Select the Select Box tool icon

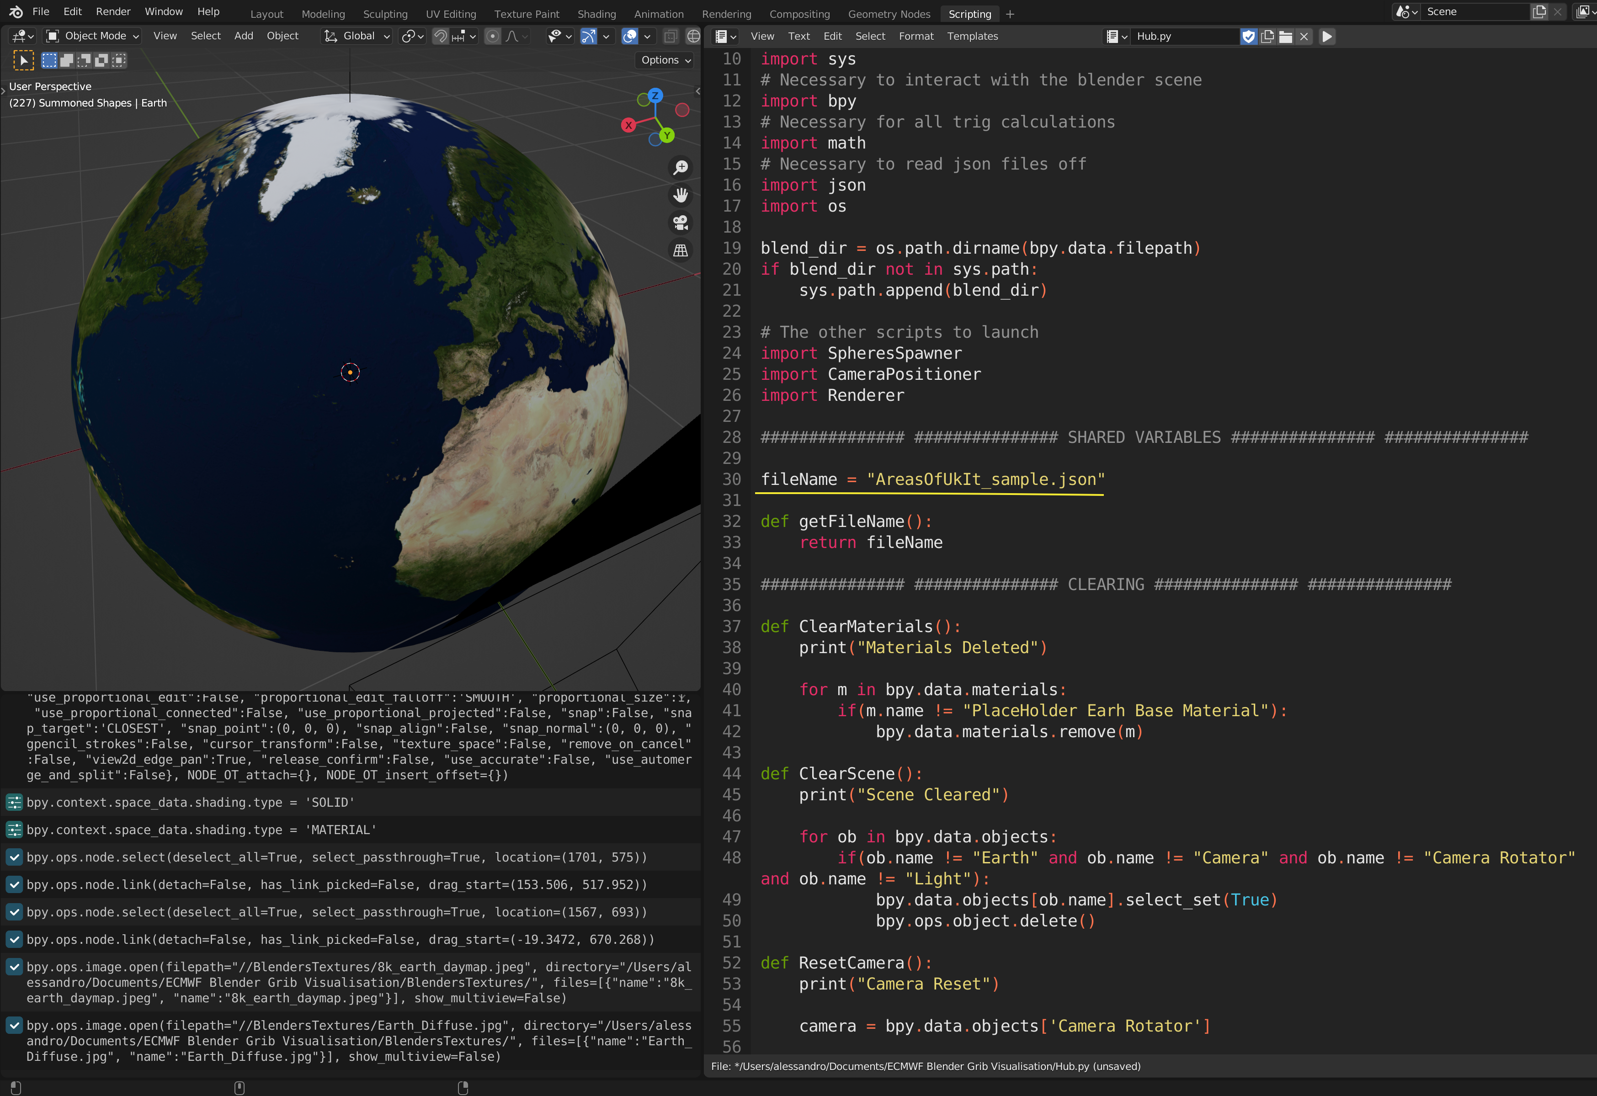[x=23, y=60]
